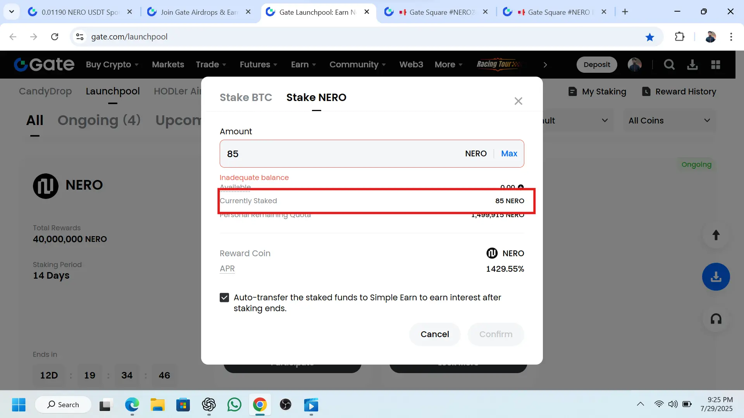The width and height of the screenshot is (744, 418).
Task: Open the Windows Start menu
Action: pos(19,405)
